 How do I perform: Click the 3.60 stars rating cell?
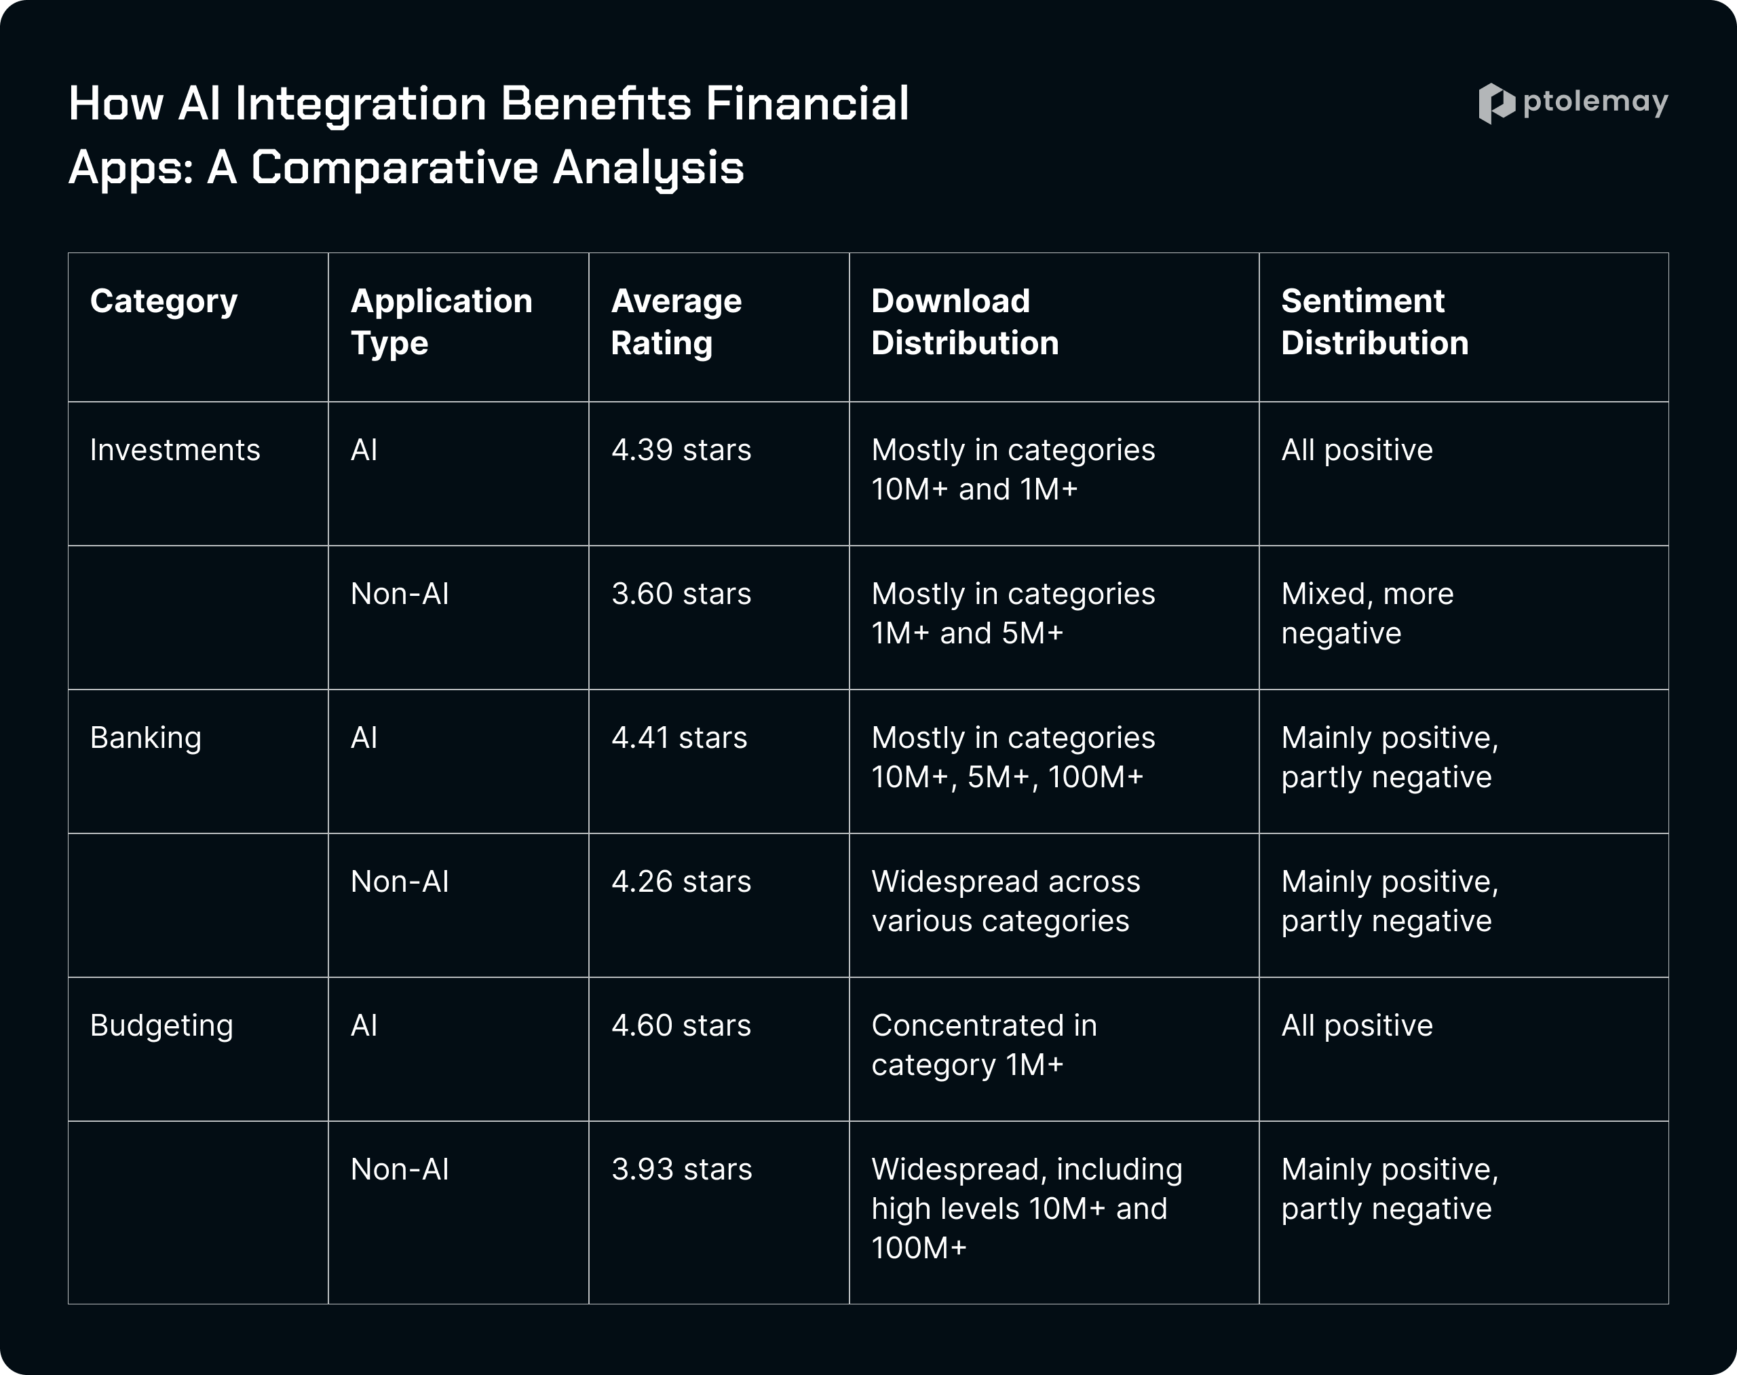[x=719, y=618]
